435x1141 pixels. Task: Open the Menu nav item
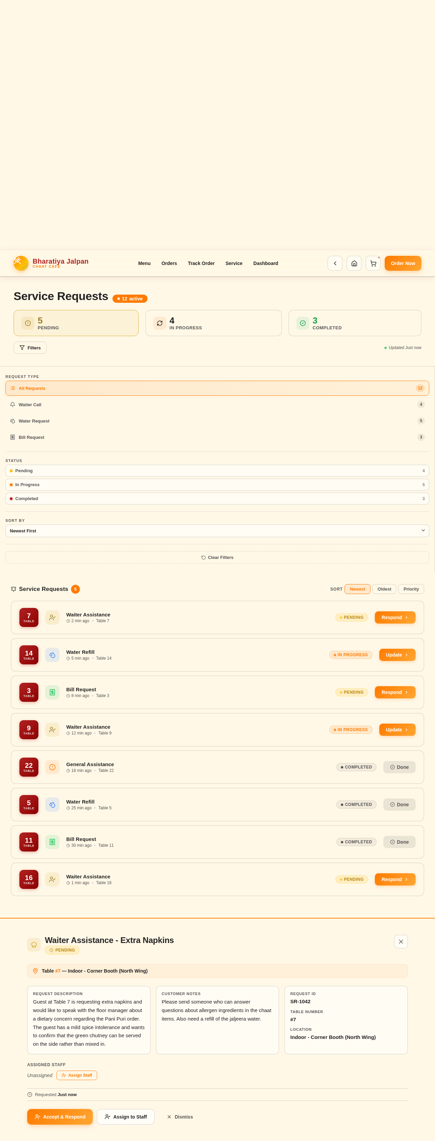[x=144, y=263]
